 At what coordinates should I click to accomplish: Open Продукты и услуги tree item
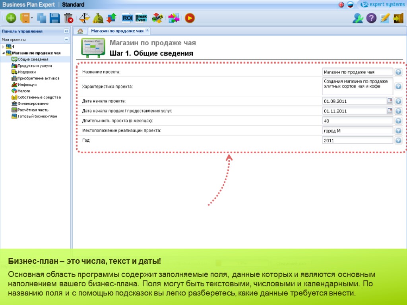coord(32,66)
